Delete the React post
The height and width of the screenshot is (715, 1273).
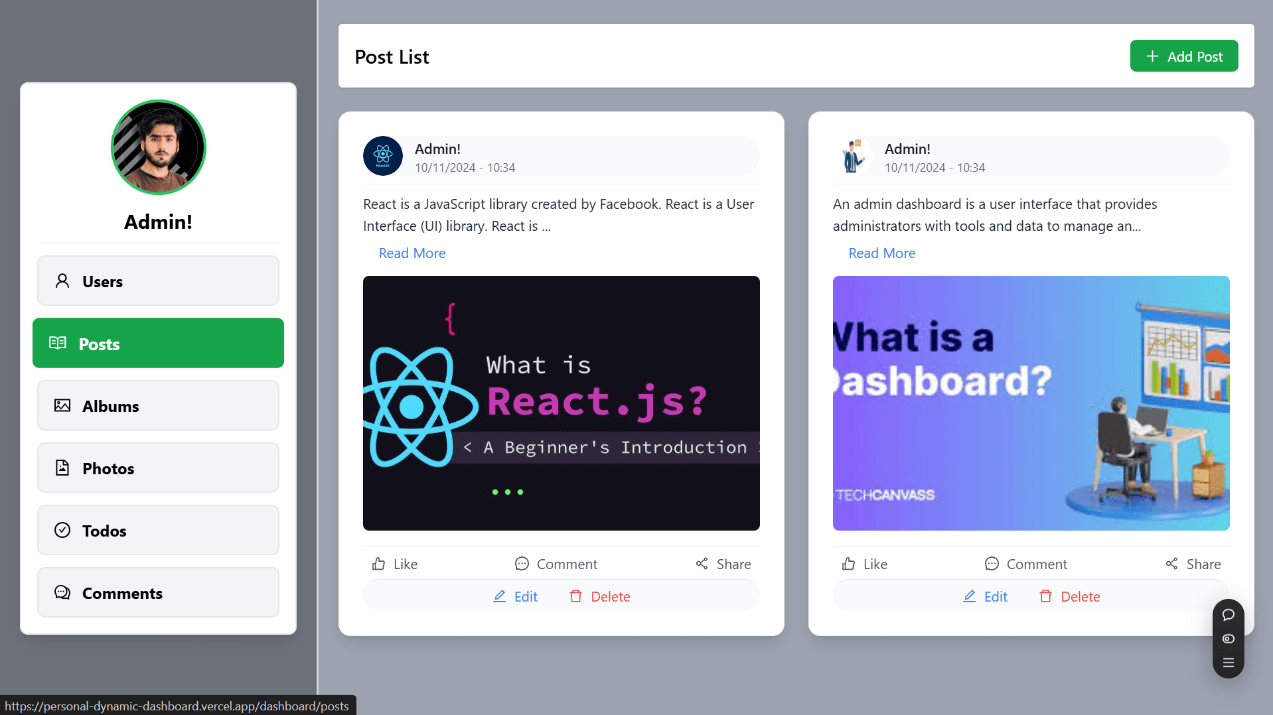(x=600, y=596)
